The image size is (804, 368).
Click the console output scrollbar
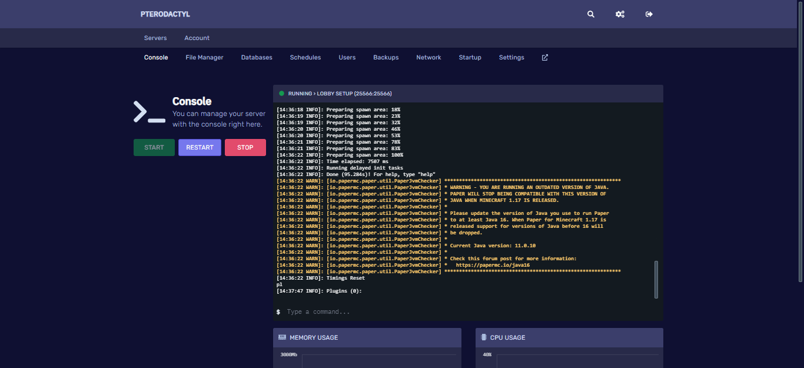tap(656, 279)
